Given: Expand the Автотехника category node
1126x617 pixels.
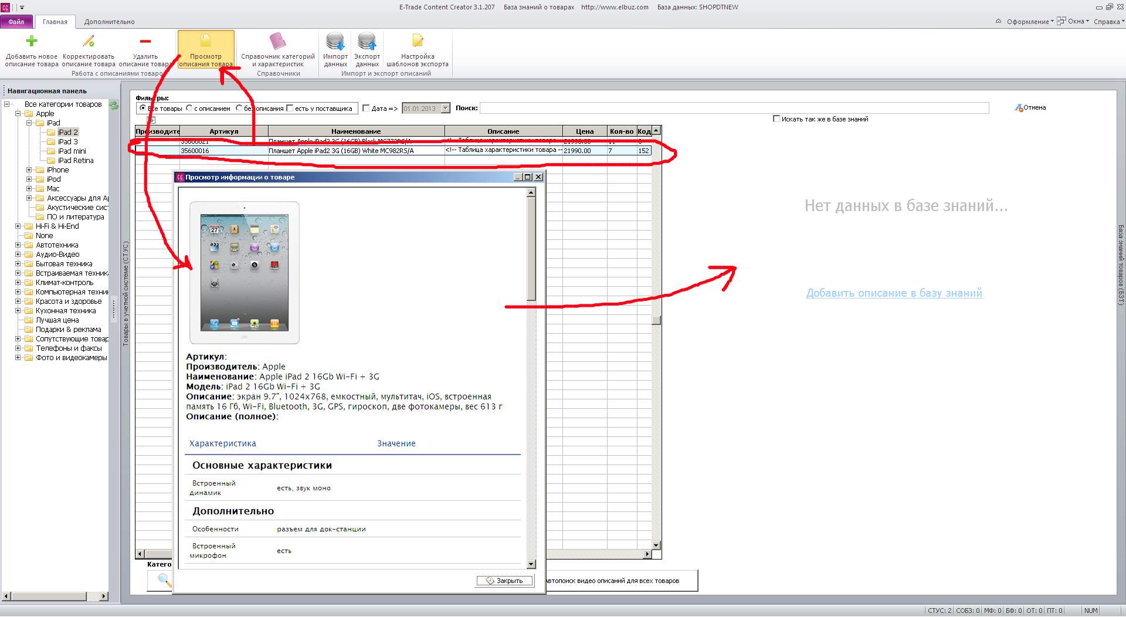Looking at the screenshot, I should point(18,245).
